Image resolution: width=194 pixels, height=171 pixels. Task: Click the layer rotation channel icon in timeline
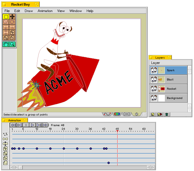click(5, 158)
